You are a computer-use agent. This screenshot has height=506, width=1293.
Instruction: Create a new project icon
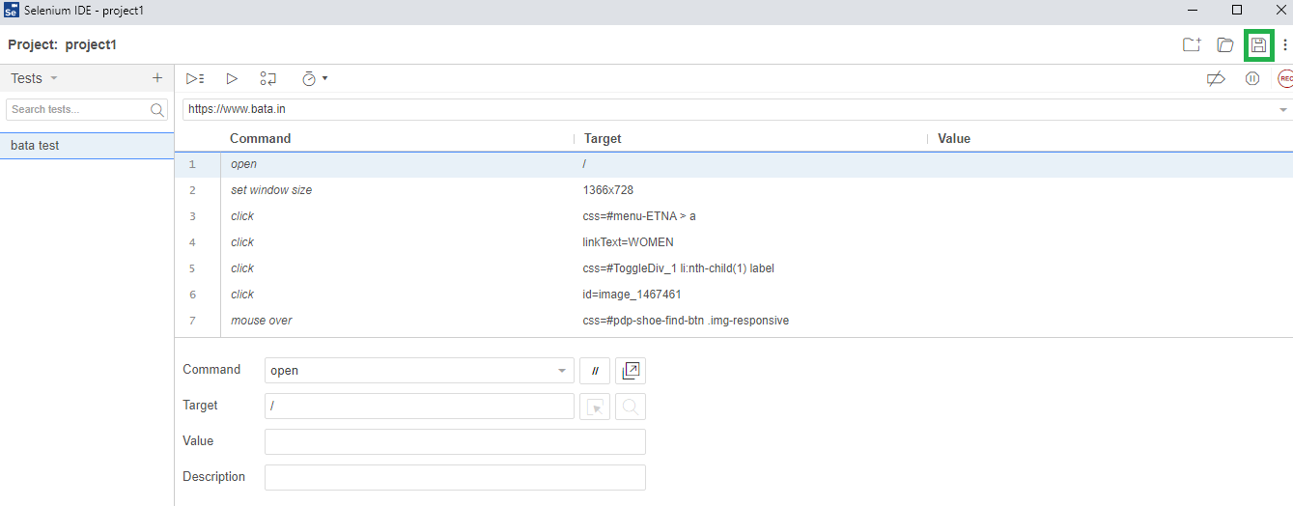[x=1192, y=44]
